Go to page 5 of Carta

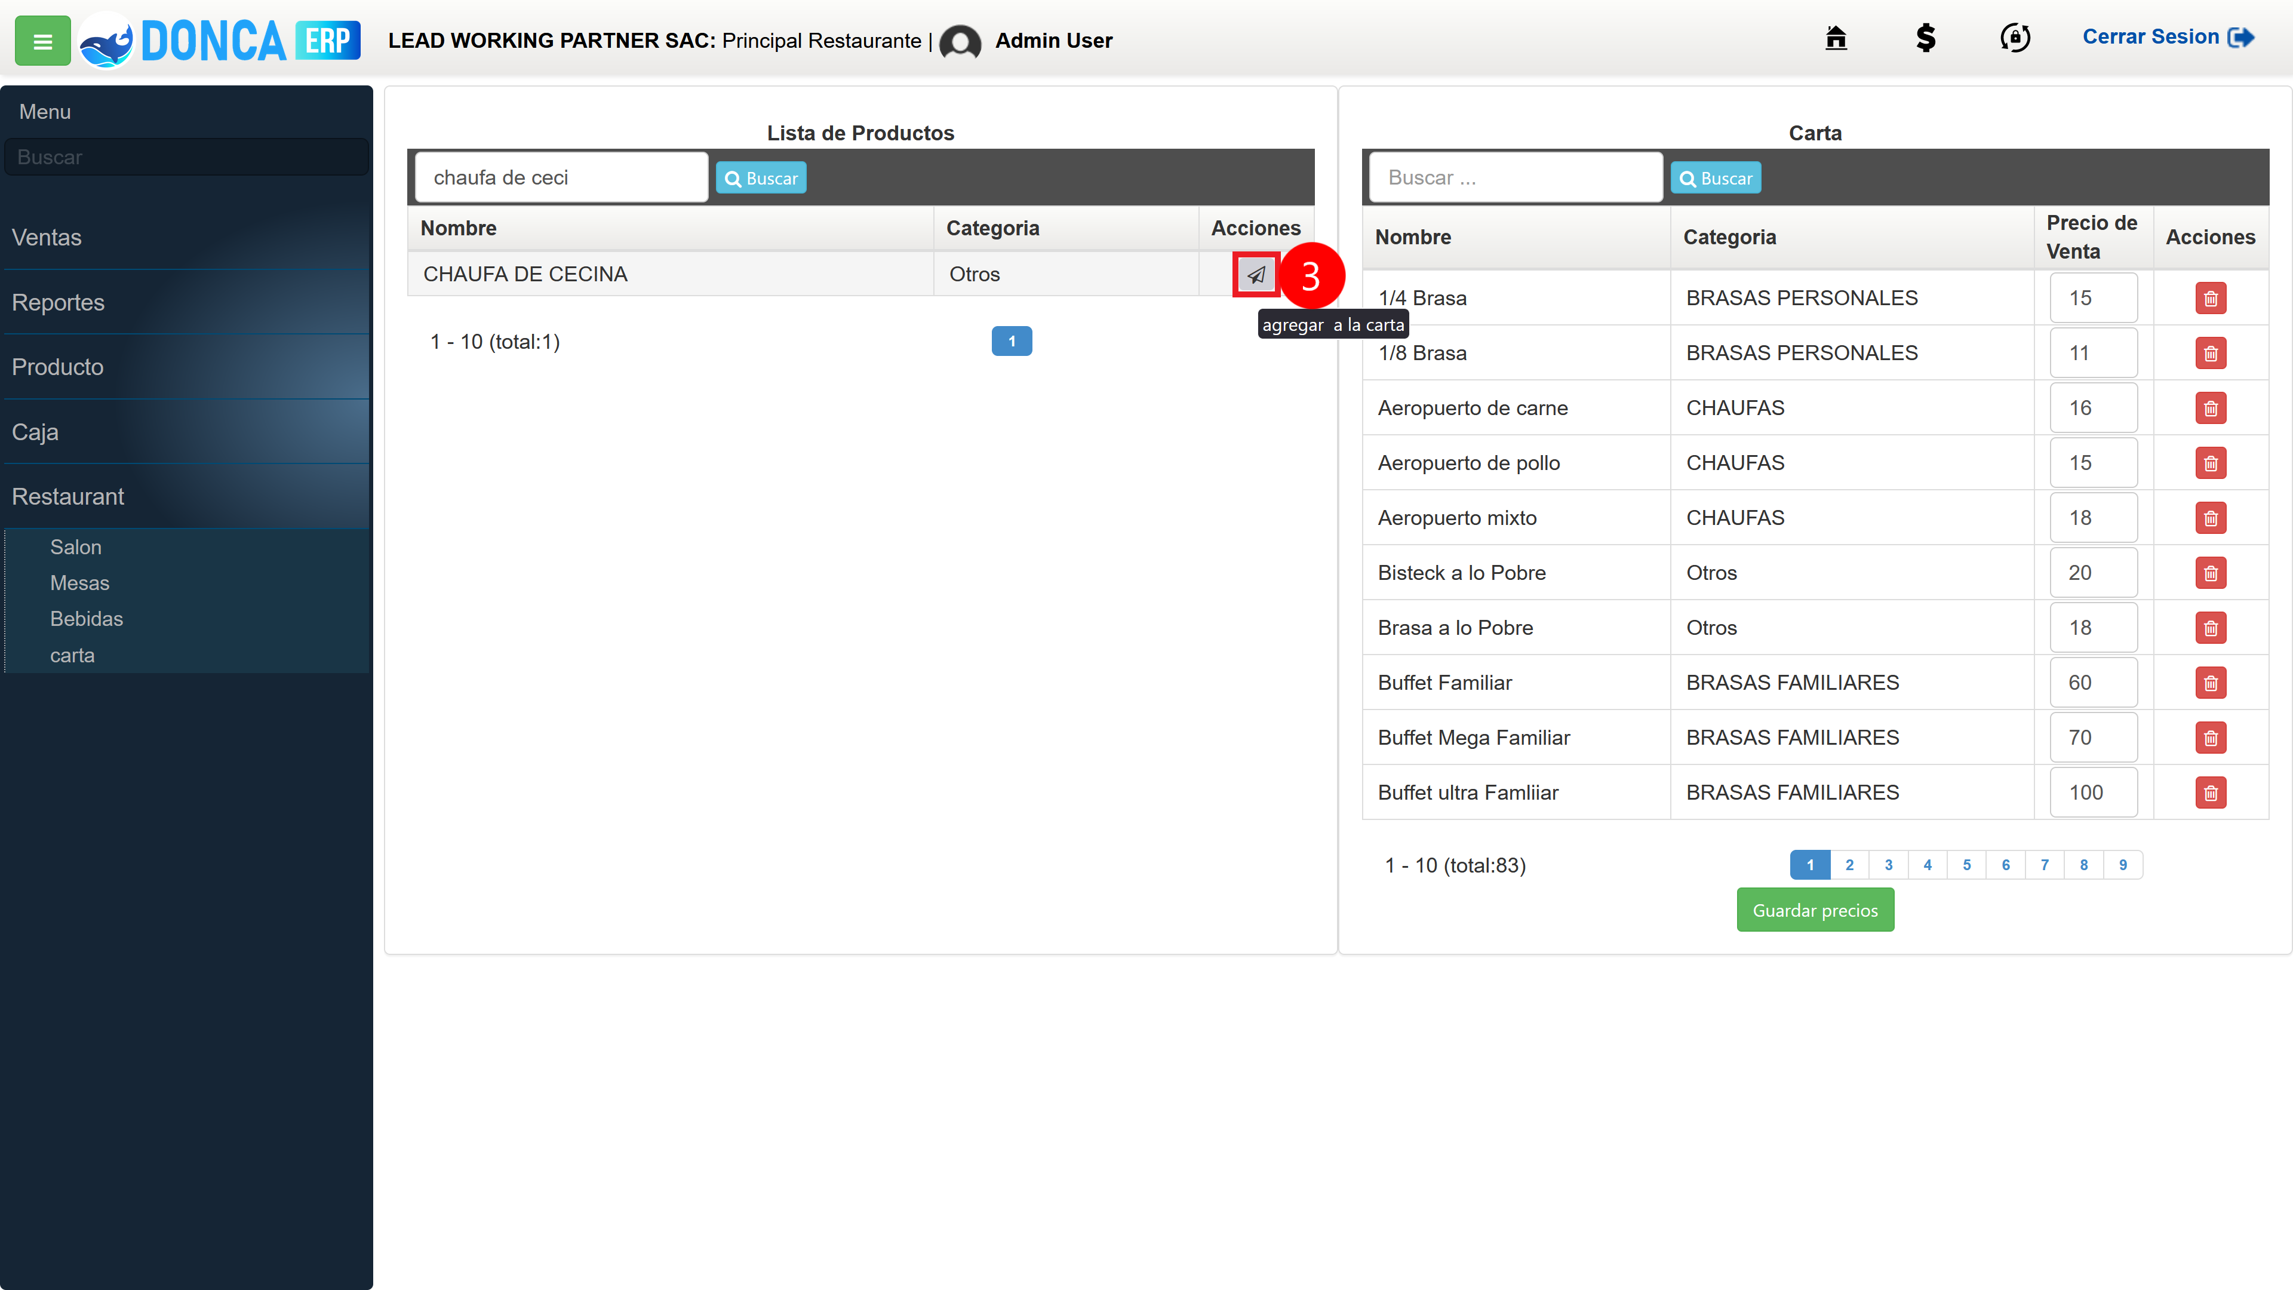pyautogui.click(x=1966, y=864)
